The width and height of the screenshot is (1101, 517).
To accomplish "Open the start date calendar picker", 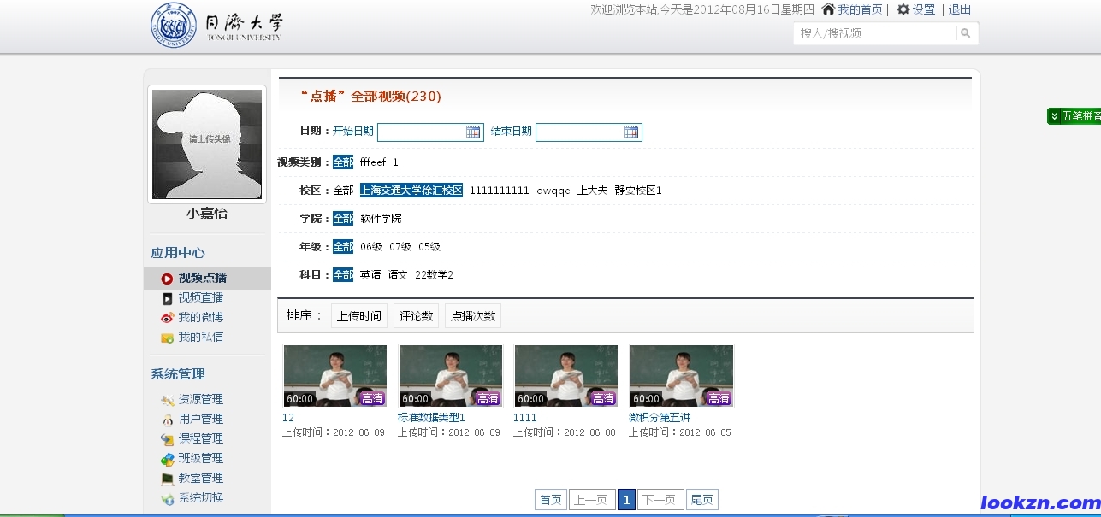I will pyautogui.click(x=475, y=132).
